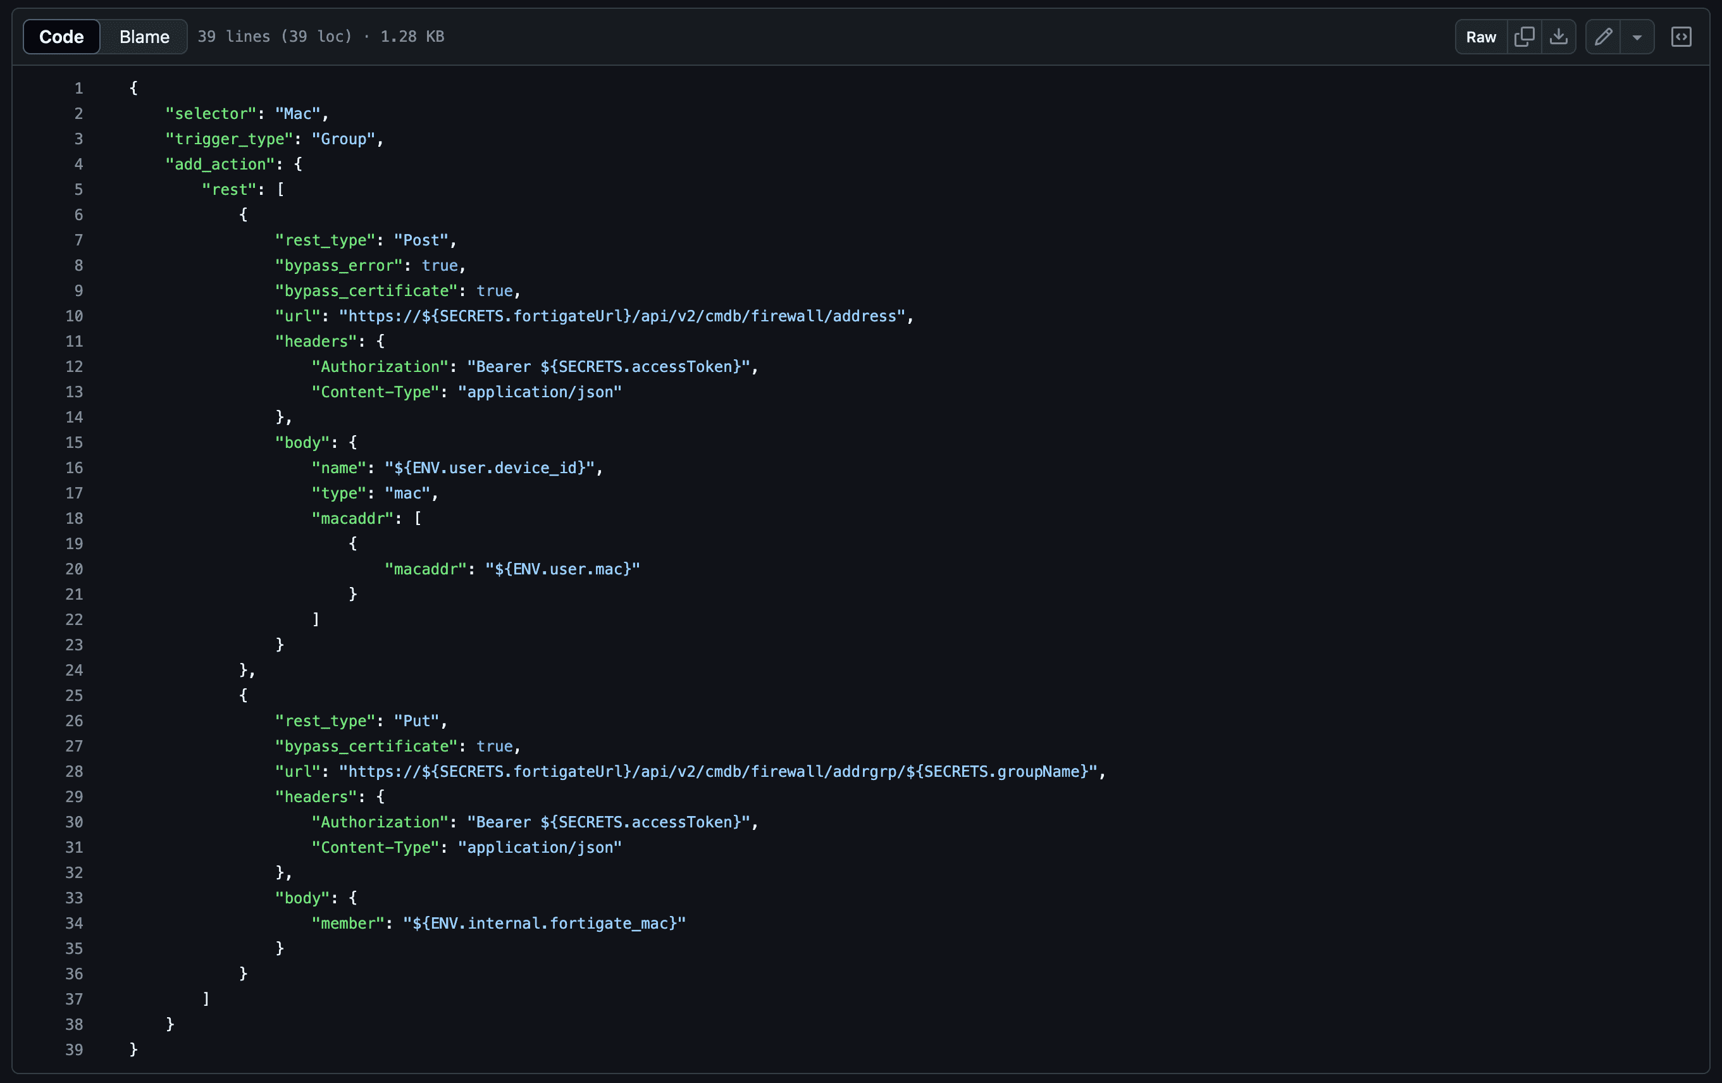Click the "trigger_type" key on line 3
Screen dimensions: 1722x1083
pyautogui.click(x=230, y=139)
